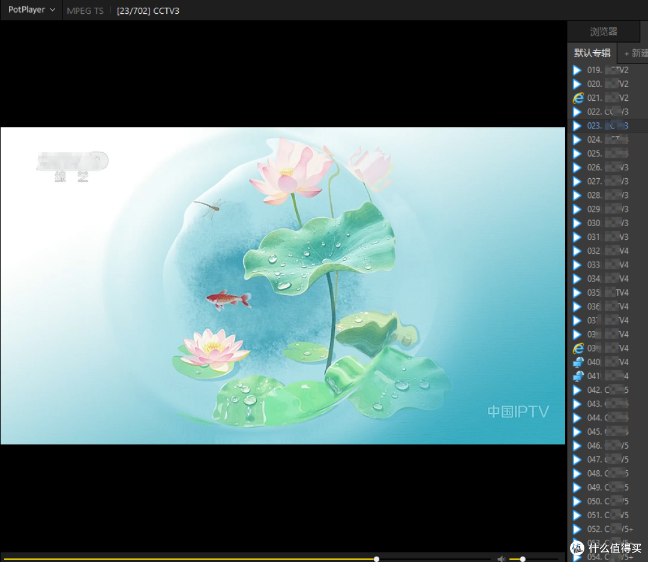Screen dimensions: 648x562
Task: Click the play icon of entry 050
Action: pyautogui.click(x=577, y=501)
